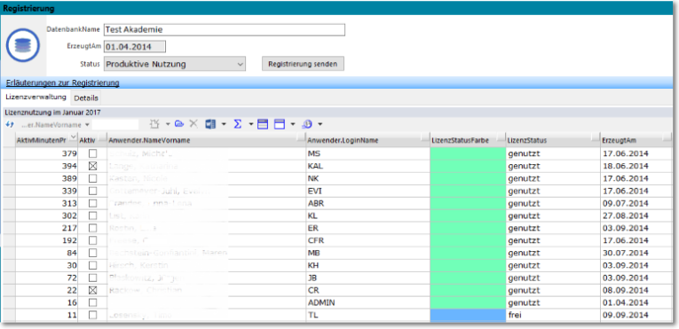Image resolution: width=679 pixels, height=329 pixels.
Task: Click the DatenbankName input field
Action: 225,30
